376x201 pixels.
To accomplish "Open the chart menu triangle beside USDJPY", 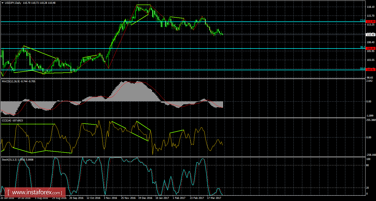I will point(2,3).
